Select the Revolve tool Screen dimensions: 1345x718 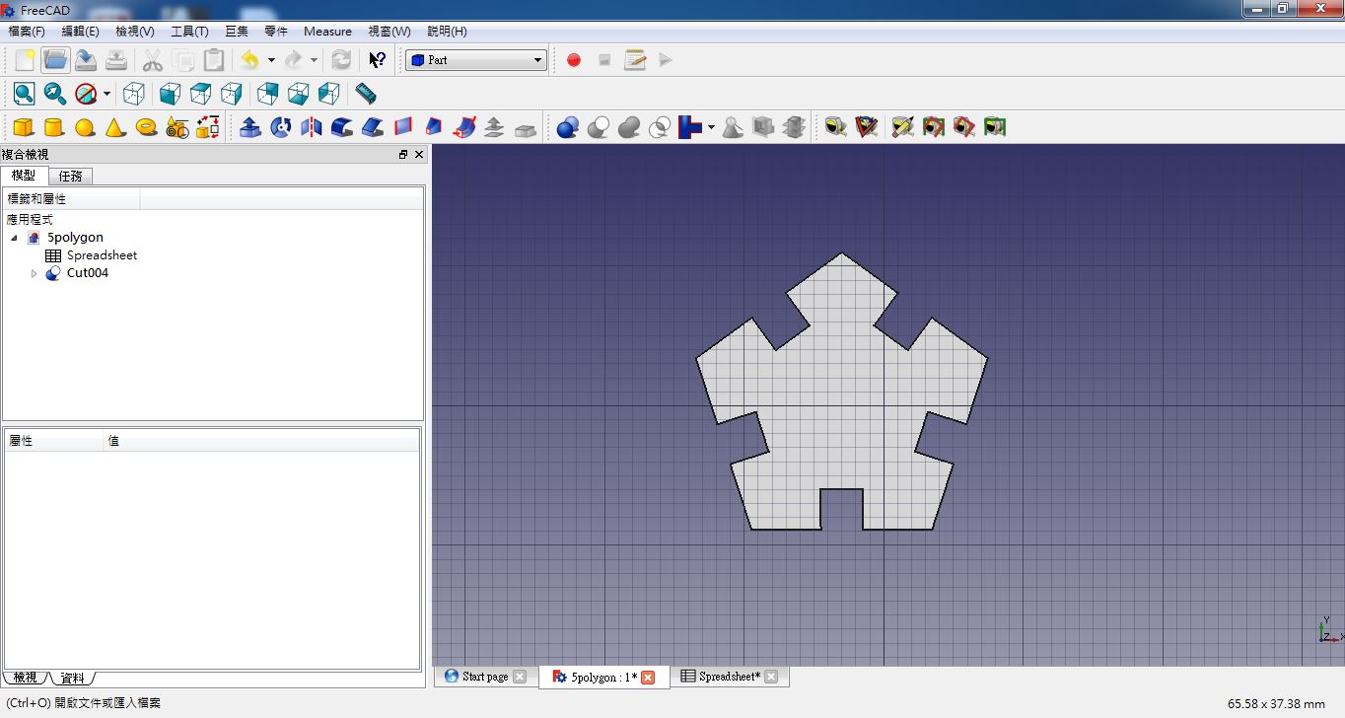[x=281, y=126]
